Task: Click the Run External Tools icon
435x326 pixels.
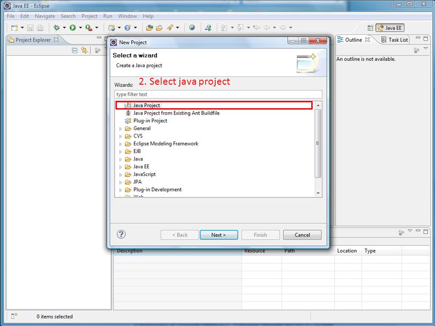Action: coord(89,28)
